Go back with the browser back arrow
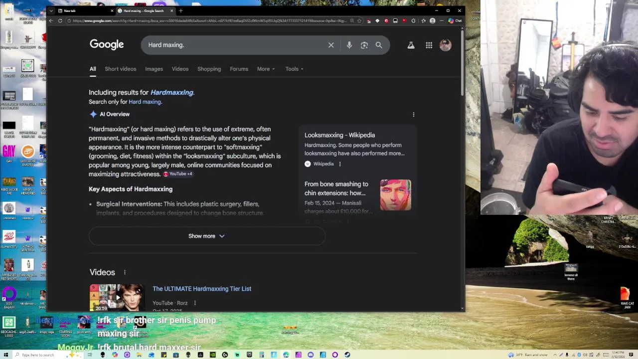The width and height of the screenshot is (638, 359). click(x=51, y=20)
